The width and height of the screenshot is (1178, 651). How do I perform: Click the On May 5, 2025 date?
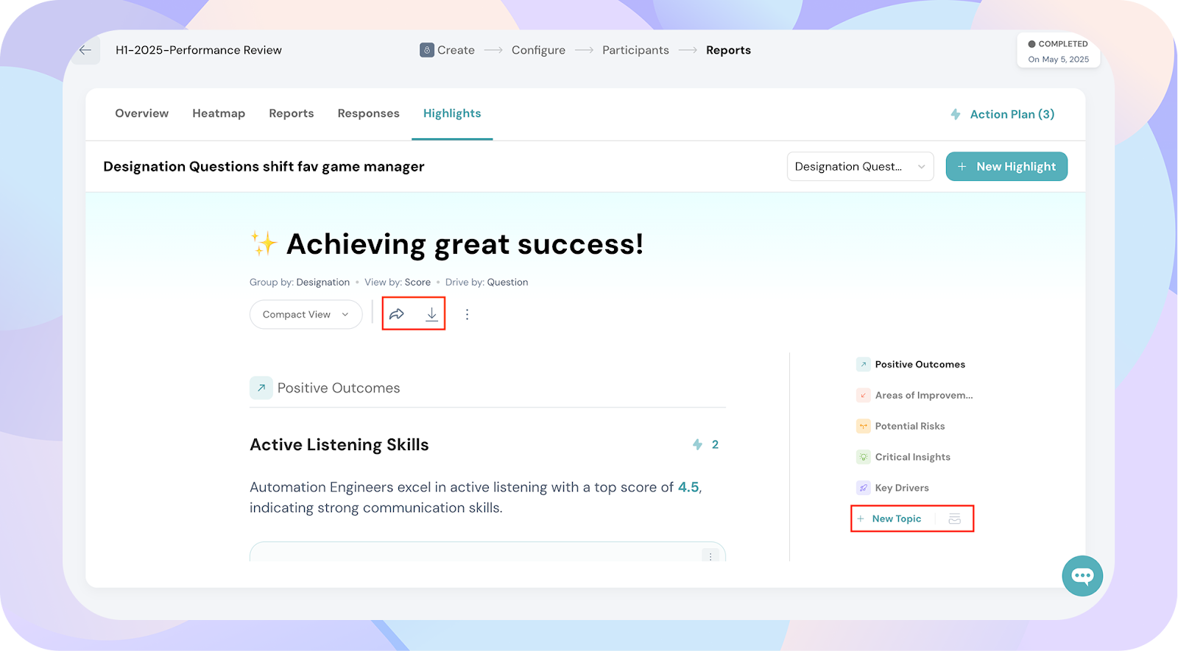tap(1059, 60)
